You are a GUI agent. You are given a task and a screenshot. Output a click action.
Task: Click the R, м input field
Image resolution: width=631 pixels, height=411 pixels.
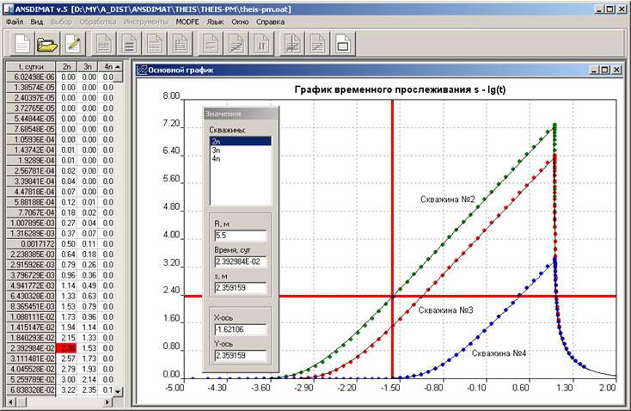coord(239,235)
